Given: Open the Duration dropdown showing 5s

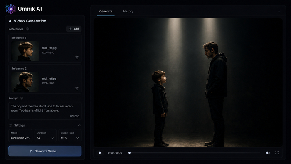Looking at the screenshot, I should 45,136.
